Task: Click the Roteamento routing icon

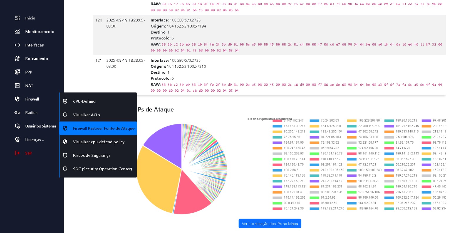Action: click(17, 59)
